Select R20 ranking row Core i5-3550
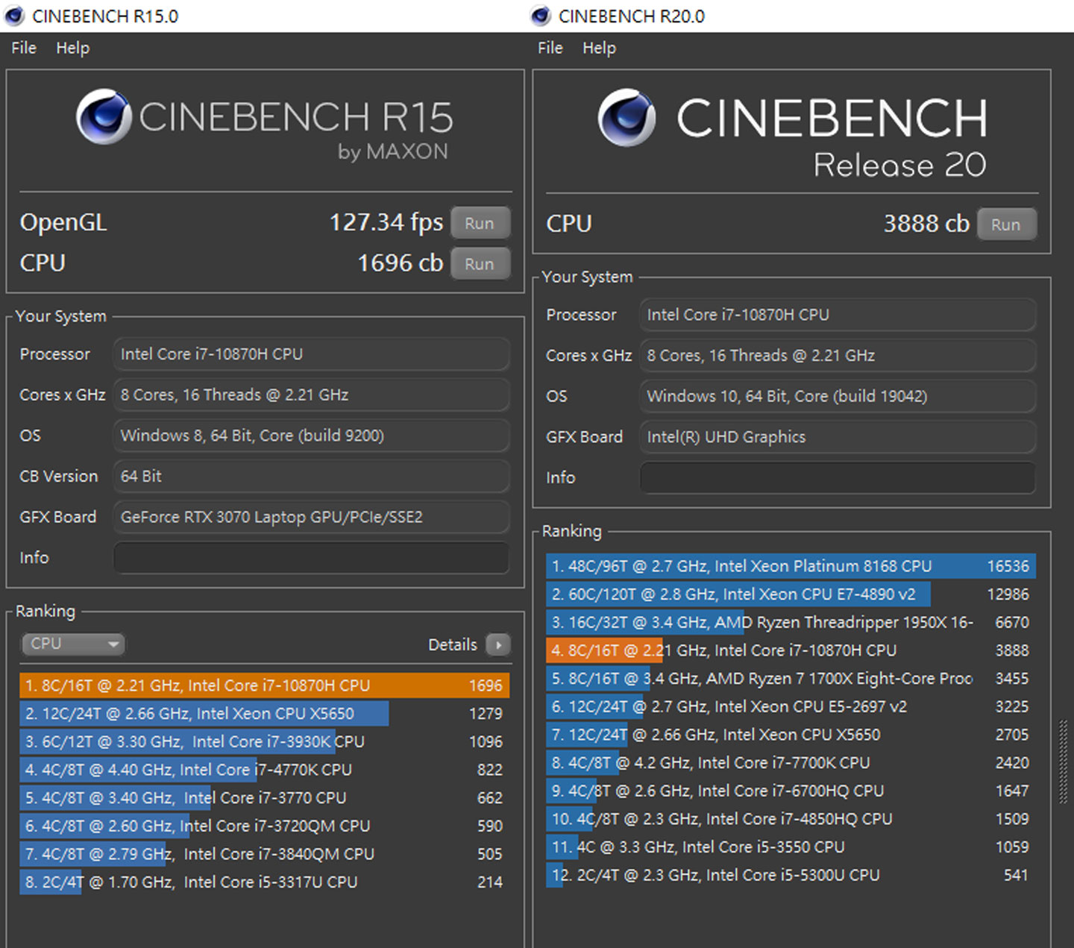This screenshot has height=948, width=1074. (x=791, y=847)
